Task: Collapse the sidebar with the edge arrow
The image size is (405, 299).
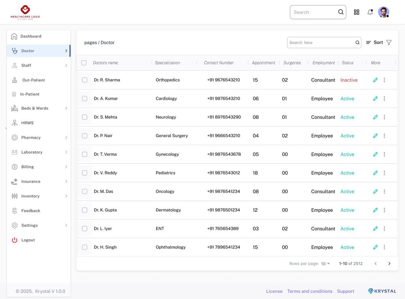Action: click(x=6, y=128)
